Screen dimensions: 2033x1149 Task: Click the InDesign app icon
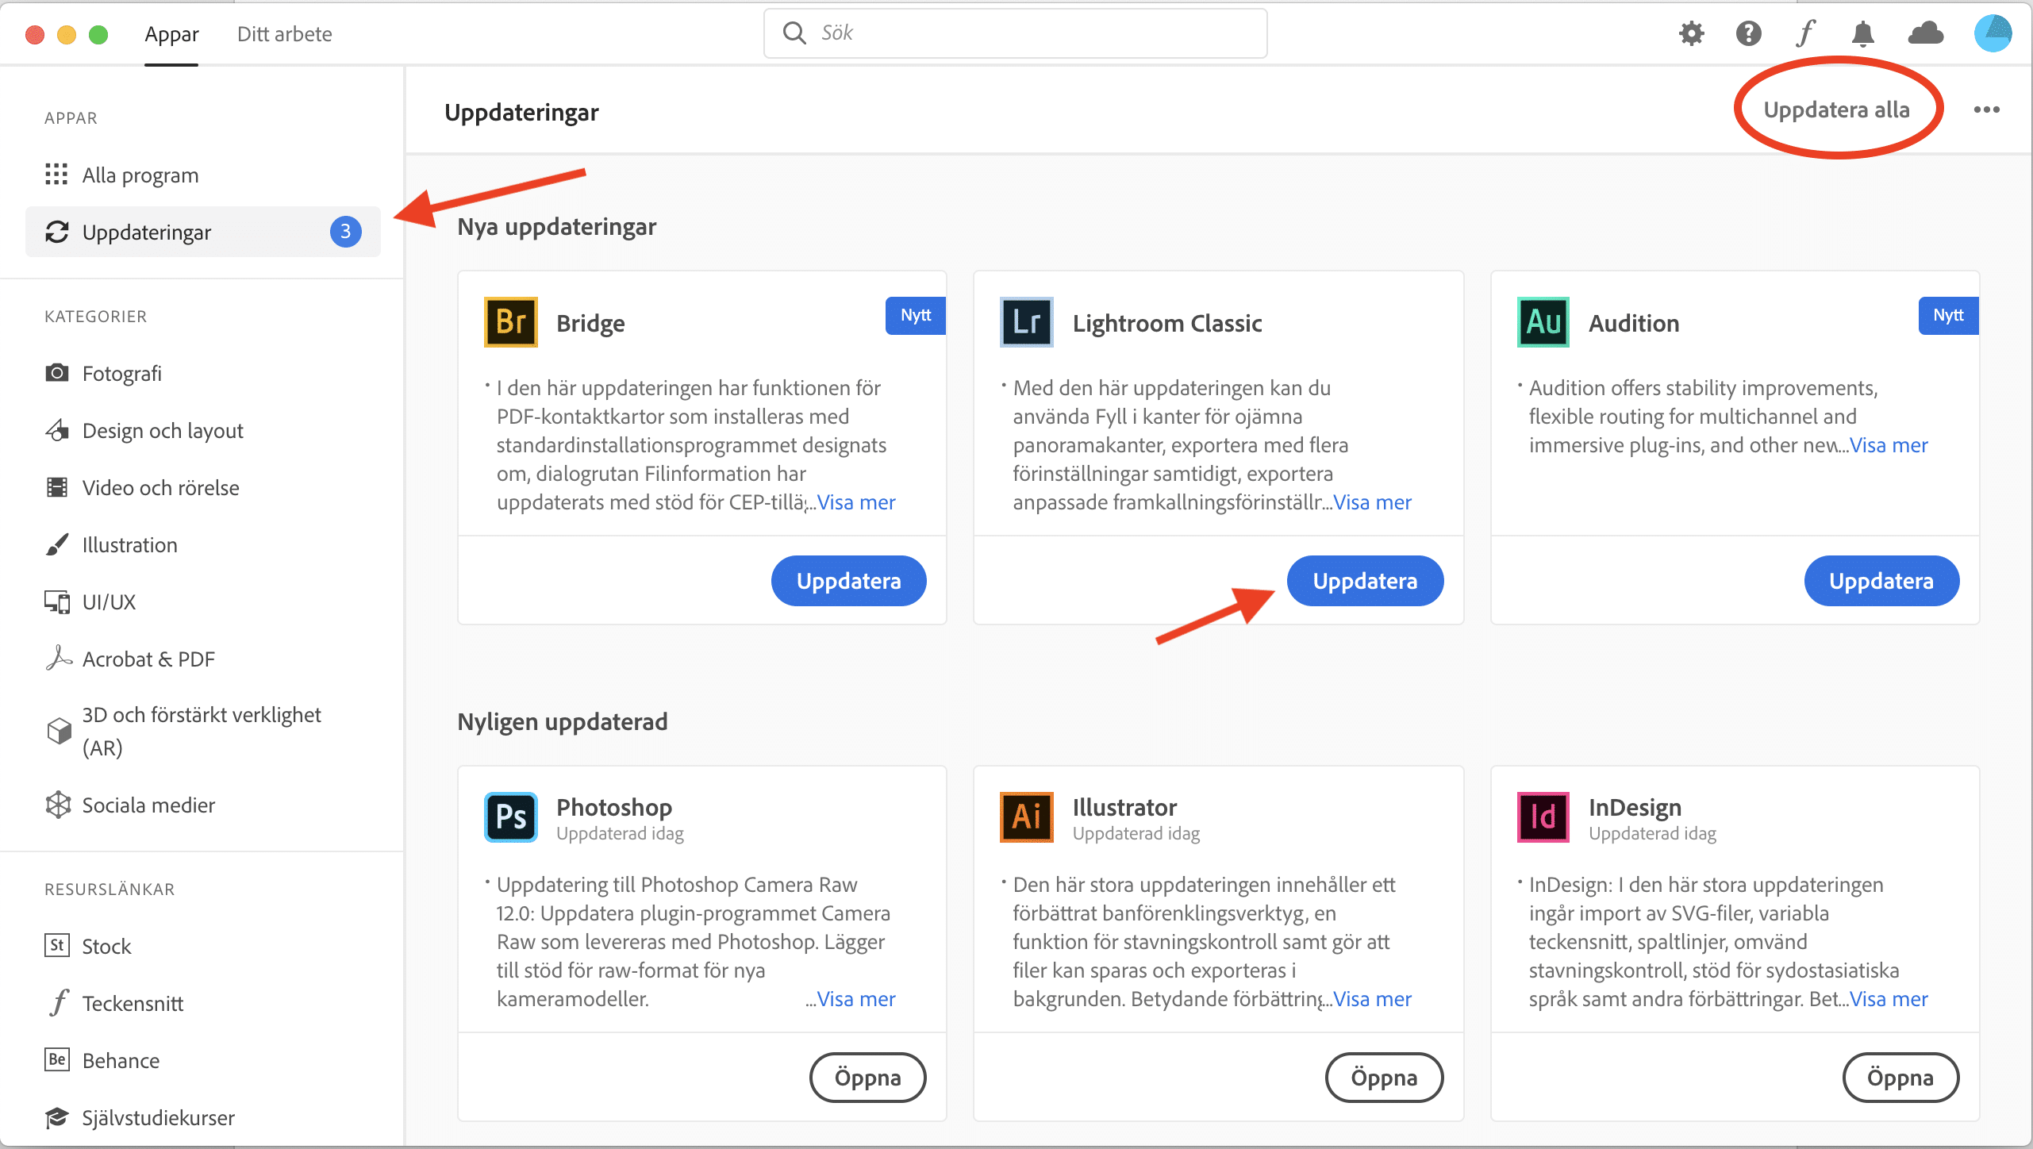[x=1543, y=817]
